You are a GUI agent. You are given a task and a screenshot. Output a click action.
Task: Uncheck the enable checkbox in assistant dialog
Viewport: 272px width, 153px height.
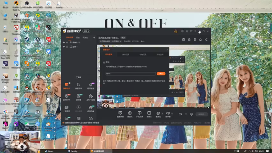coord(104,62)
